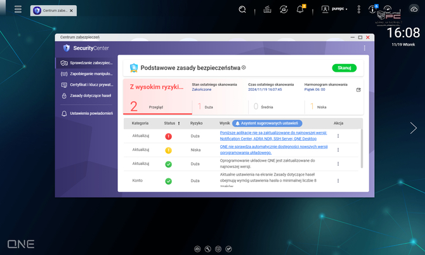This screenshot has height=255, width=425.
Task: Open background tasks stack icon
Action: [x=267, y=10]
